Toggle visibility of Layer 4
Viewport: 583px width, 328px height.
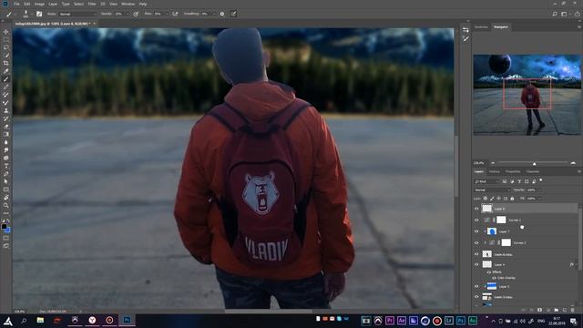click(476, 264)
